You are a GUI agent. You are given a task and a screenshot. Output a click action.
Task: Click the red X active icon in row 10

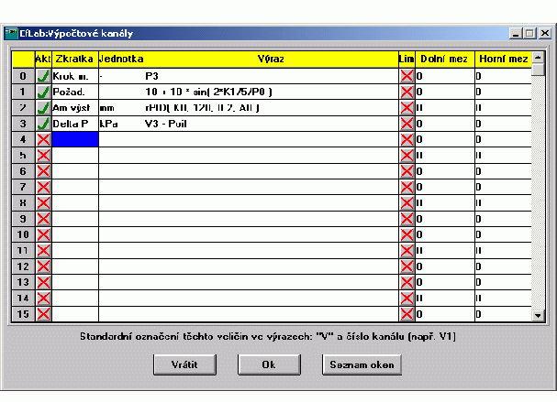coord(42,234)
